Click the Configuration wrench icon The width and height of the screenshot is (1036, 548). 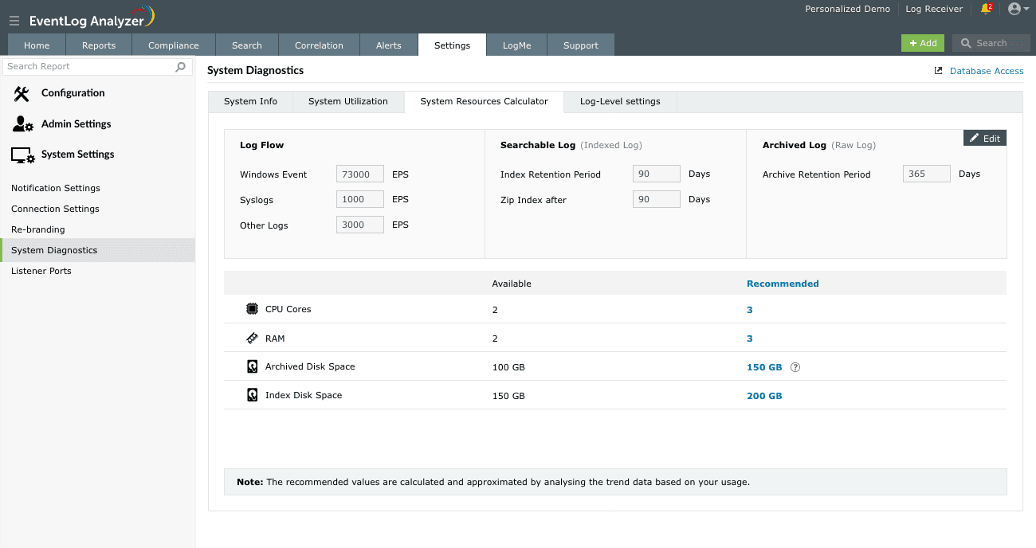(x=22, y=93)
